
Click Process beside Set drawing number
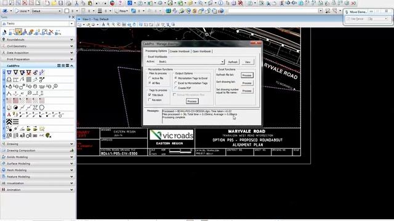[x=247, y=91]
